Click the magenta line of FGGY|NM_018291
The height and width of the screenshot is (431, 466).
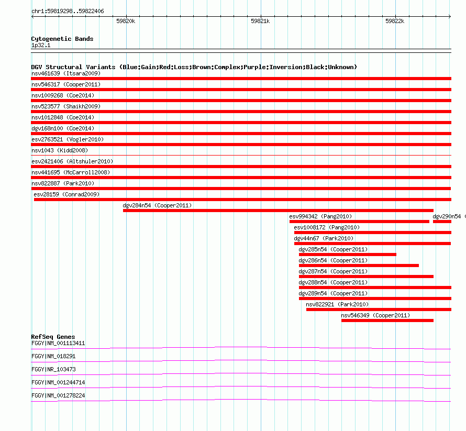click(241, 361)
